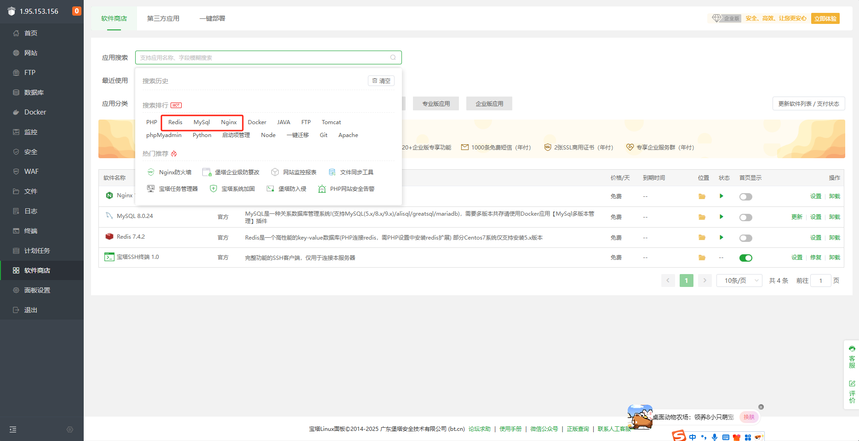Filter by 企业版应用 category

(489, 103)
